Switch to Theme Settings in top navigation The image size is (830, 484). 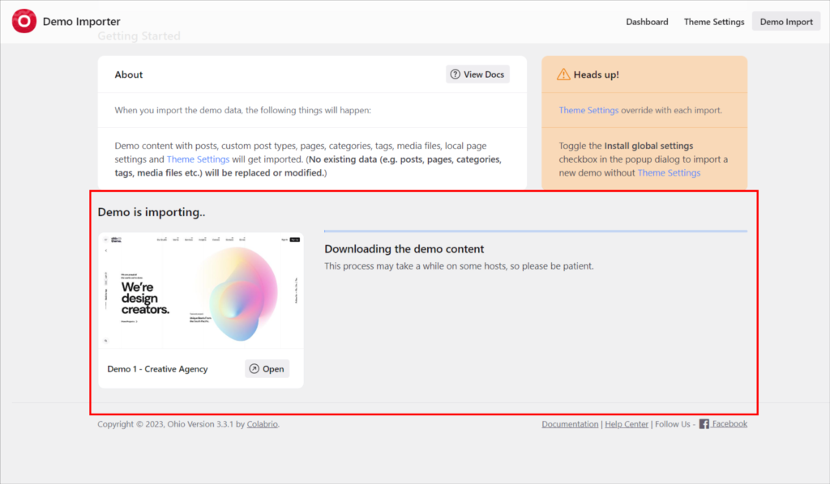pos(713,22)
